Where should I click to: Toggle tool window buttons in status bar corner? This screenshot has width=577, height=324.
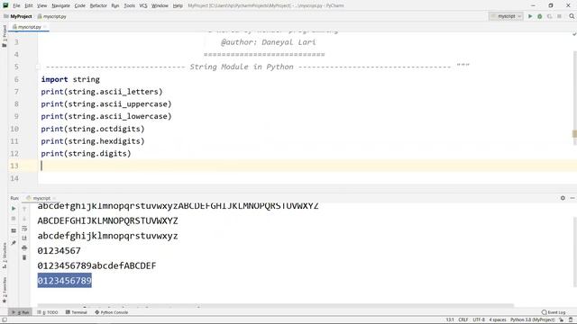click(x=4, y=319)
